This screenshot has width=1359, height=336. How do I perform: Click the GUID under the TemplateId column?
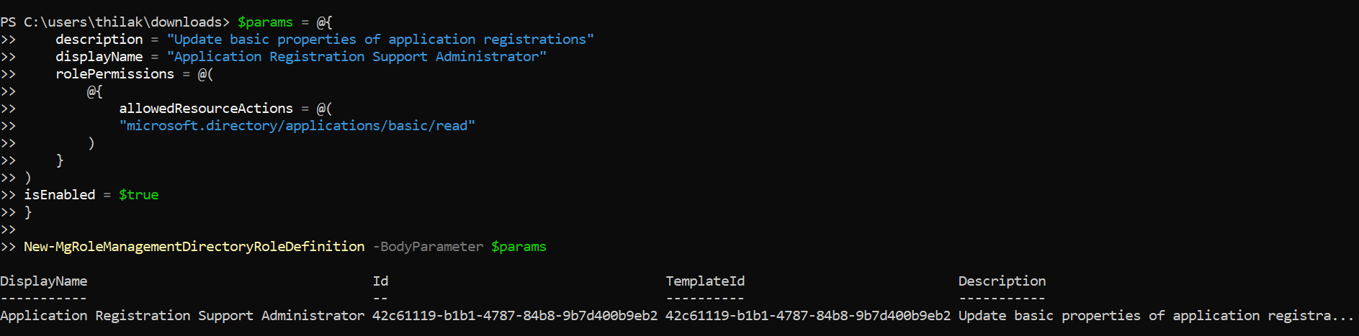tap(808, 316)
